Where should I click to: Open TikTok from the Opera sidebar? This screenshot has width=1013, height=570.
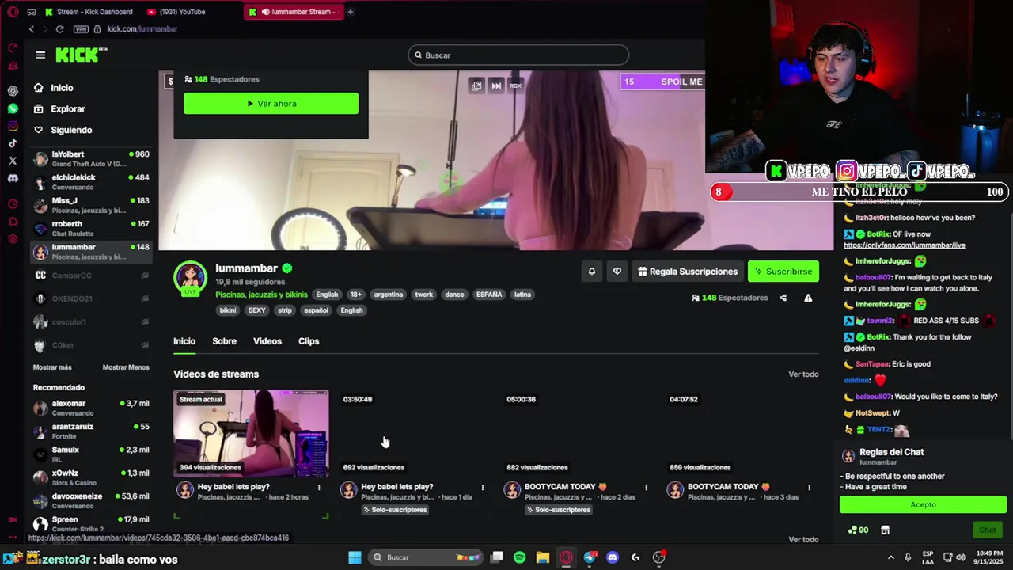tap(13, 143)
